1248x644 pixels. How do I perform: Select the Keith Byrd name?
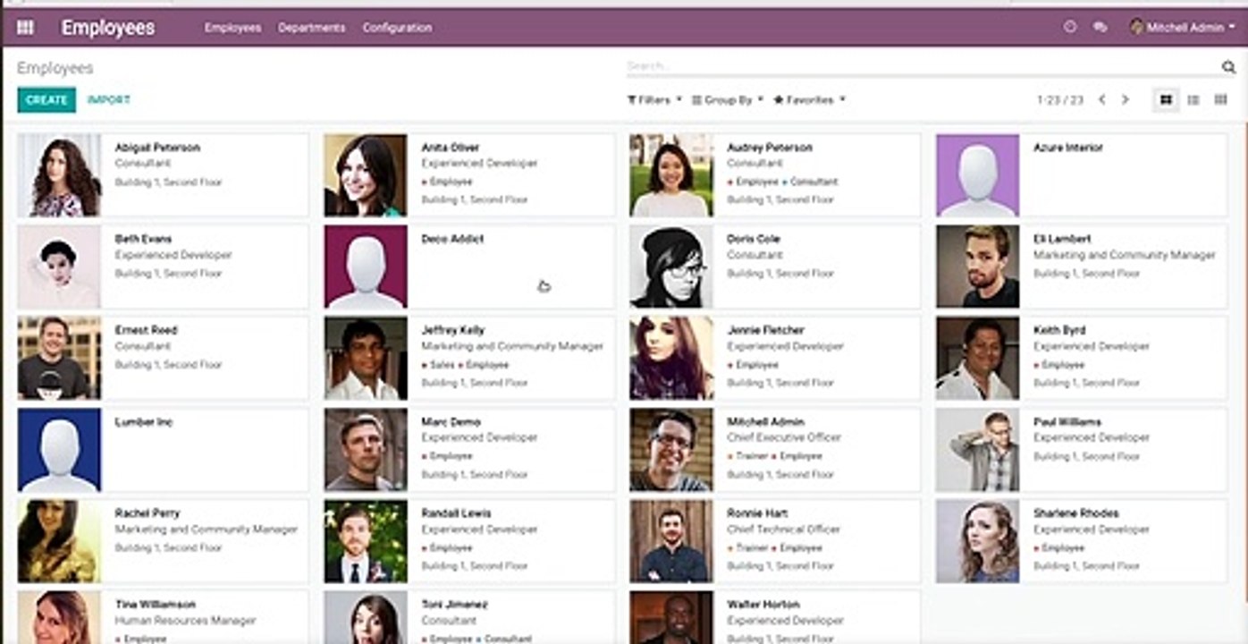click(1059, 330)
